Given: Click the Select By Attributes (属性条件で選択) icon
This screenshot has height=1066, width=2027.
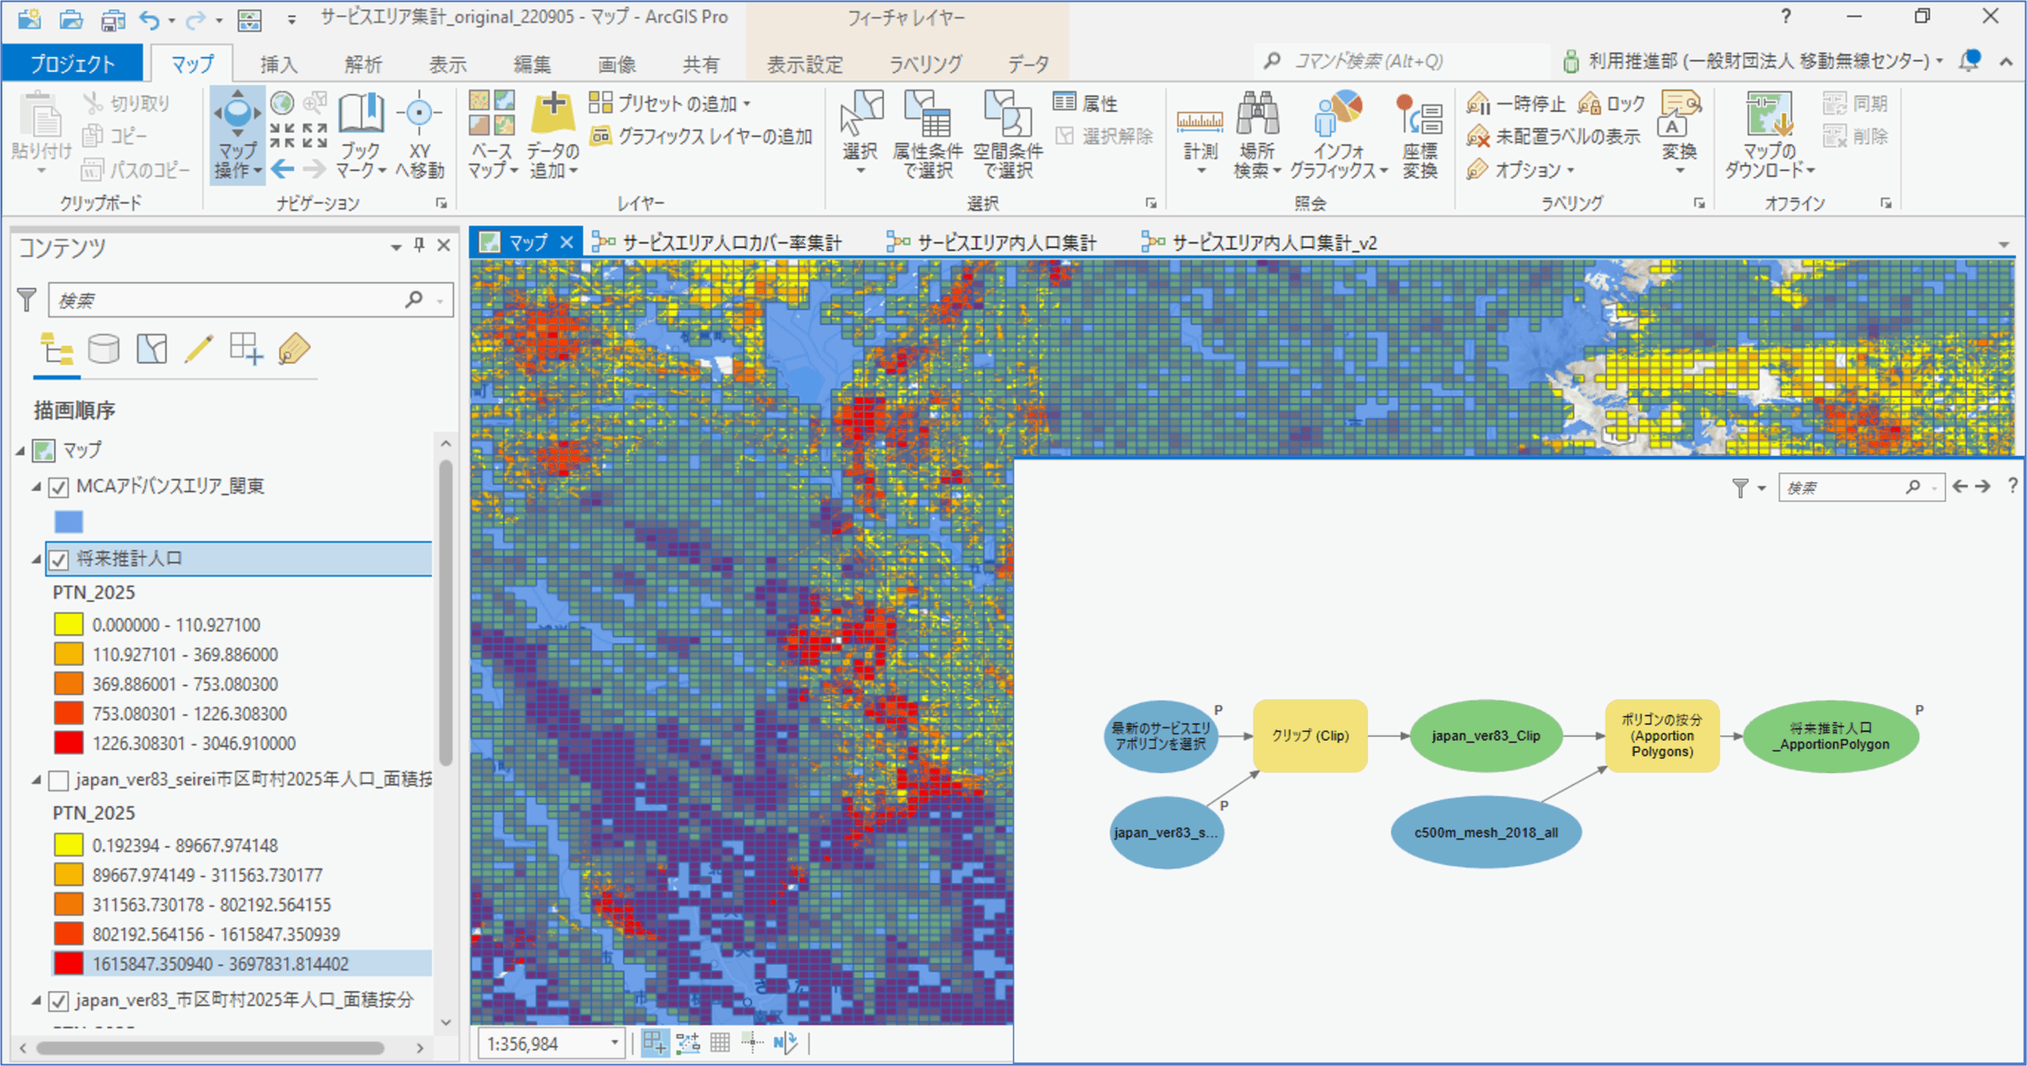Looking at the screenshot, I should 926,115.
